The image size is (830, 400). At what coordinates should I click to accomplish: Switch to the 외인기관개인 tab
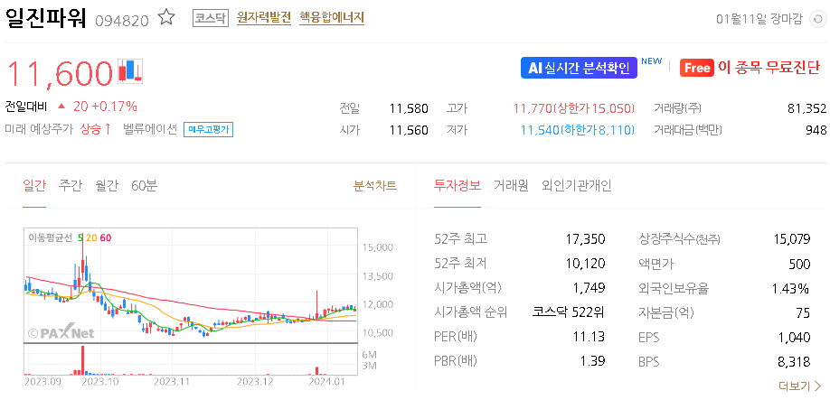click(577, 186)
